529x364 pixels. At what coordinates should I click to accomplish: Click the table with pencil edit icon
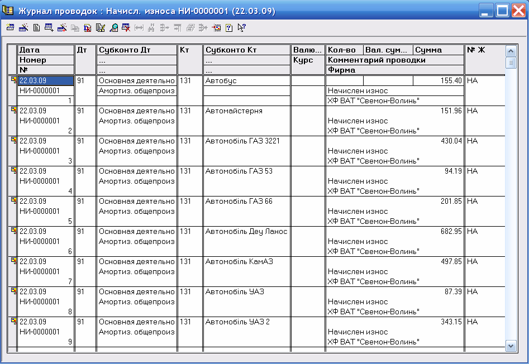click(x=100, y=27)
